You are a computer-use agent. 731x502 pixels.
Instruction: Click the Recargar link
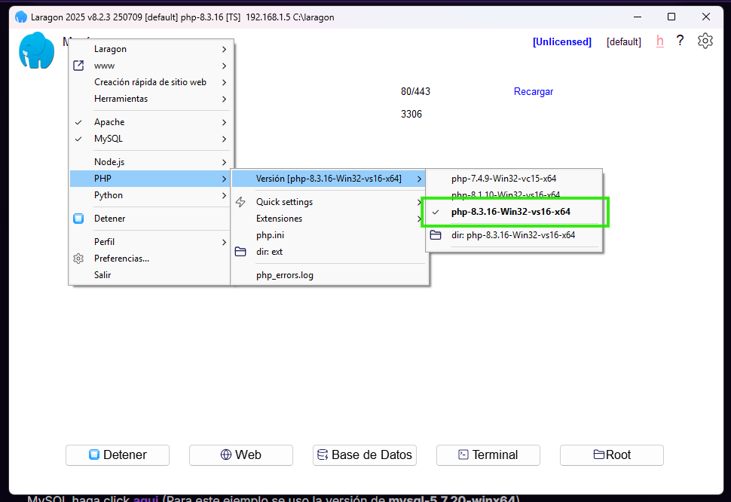[x=533, y=91]
